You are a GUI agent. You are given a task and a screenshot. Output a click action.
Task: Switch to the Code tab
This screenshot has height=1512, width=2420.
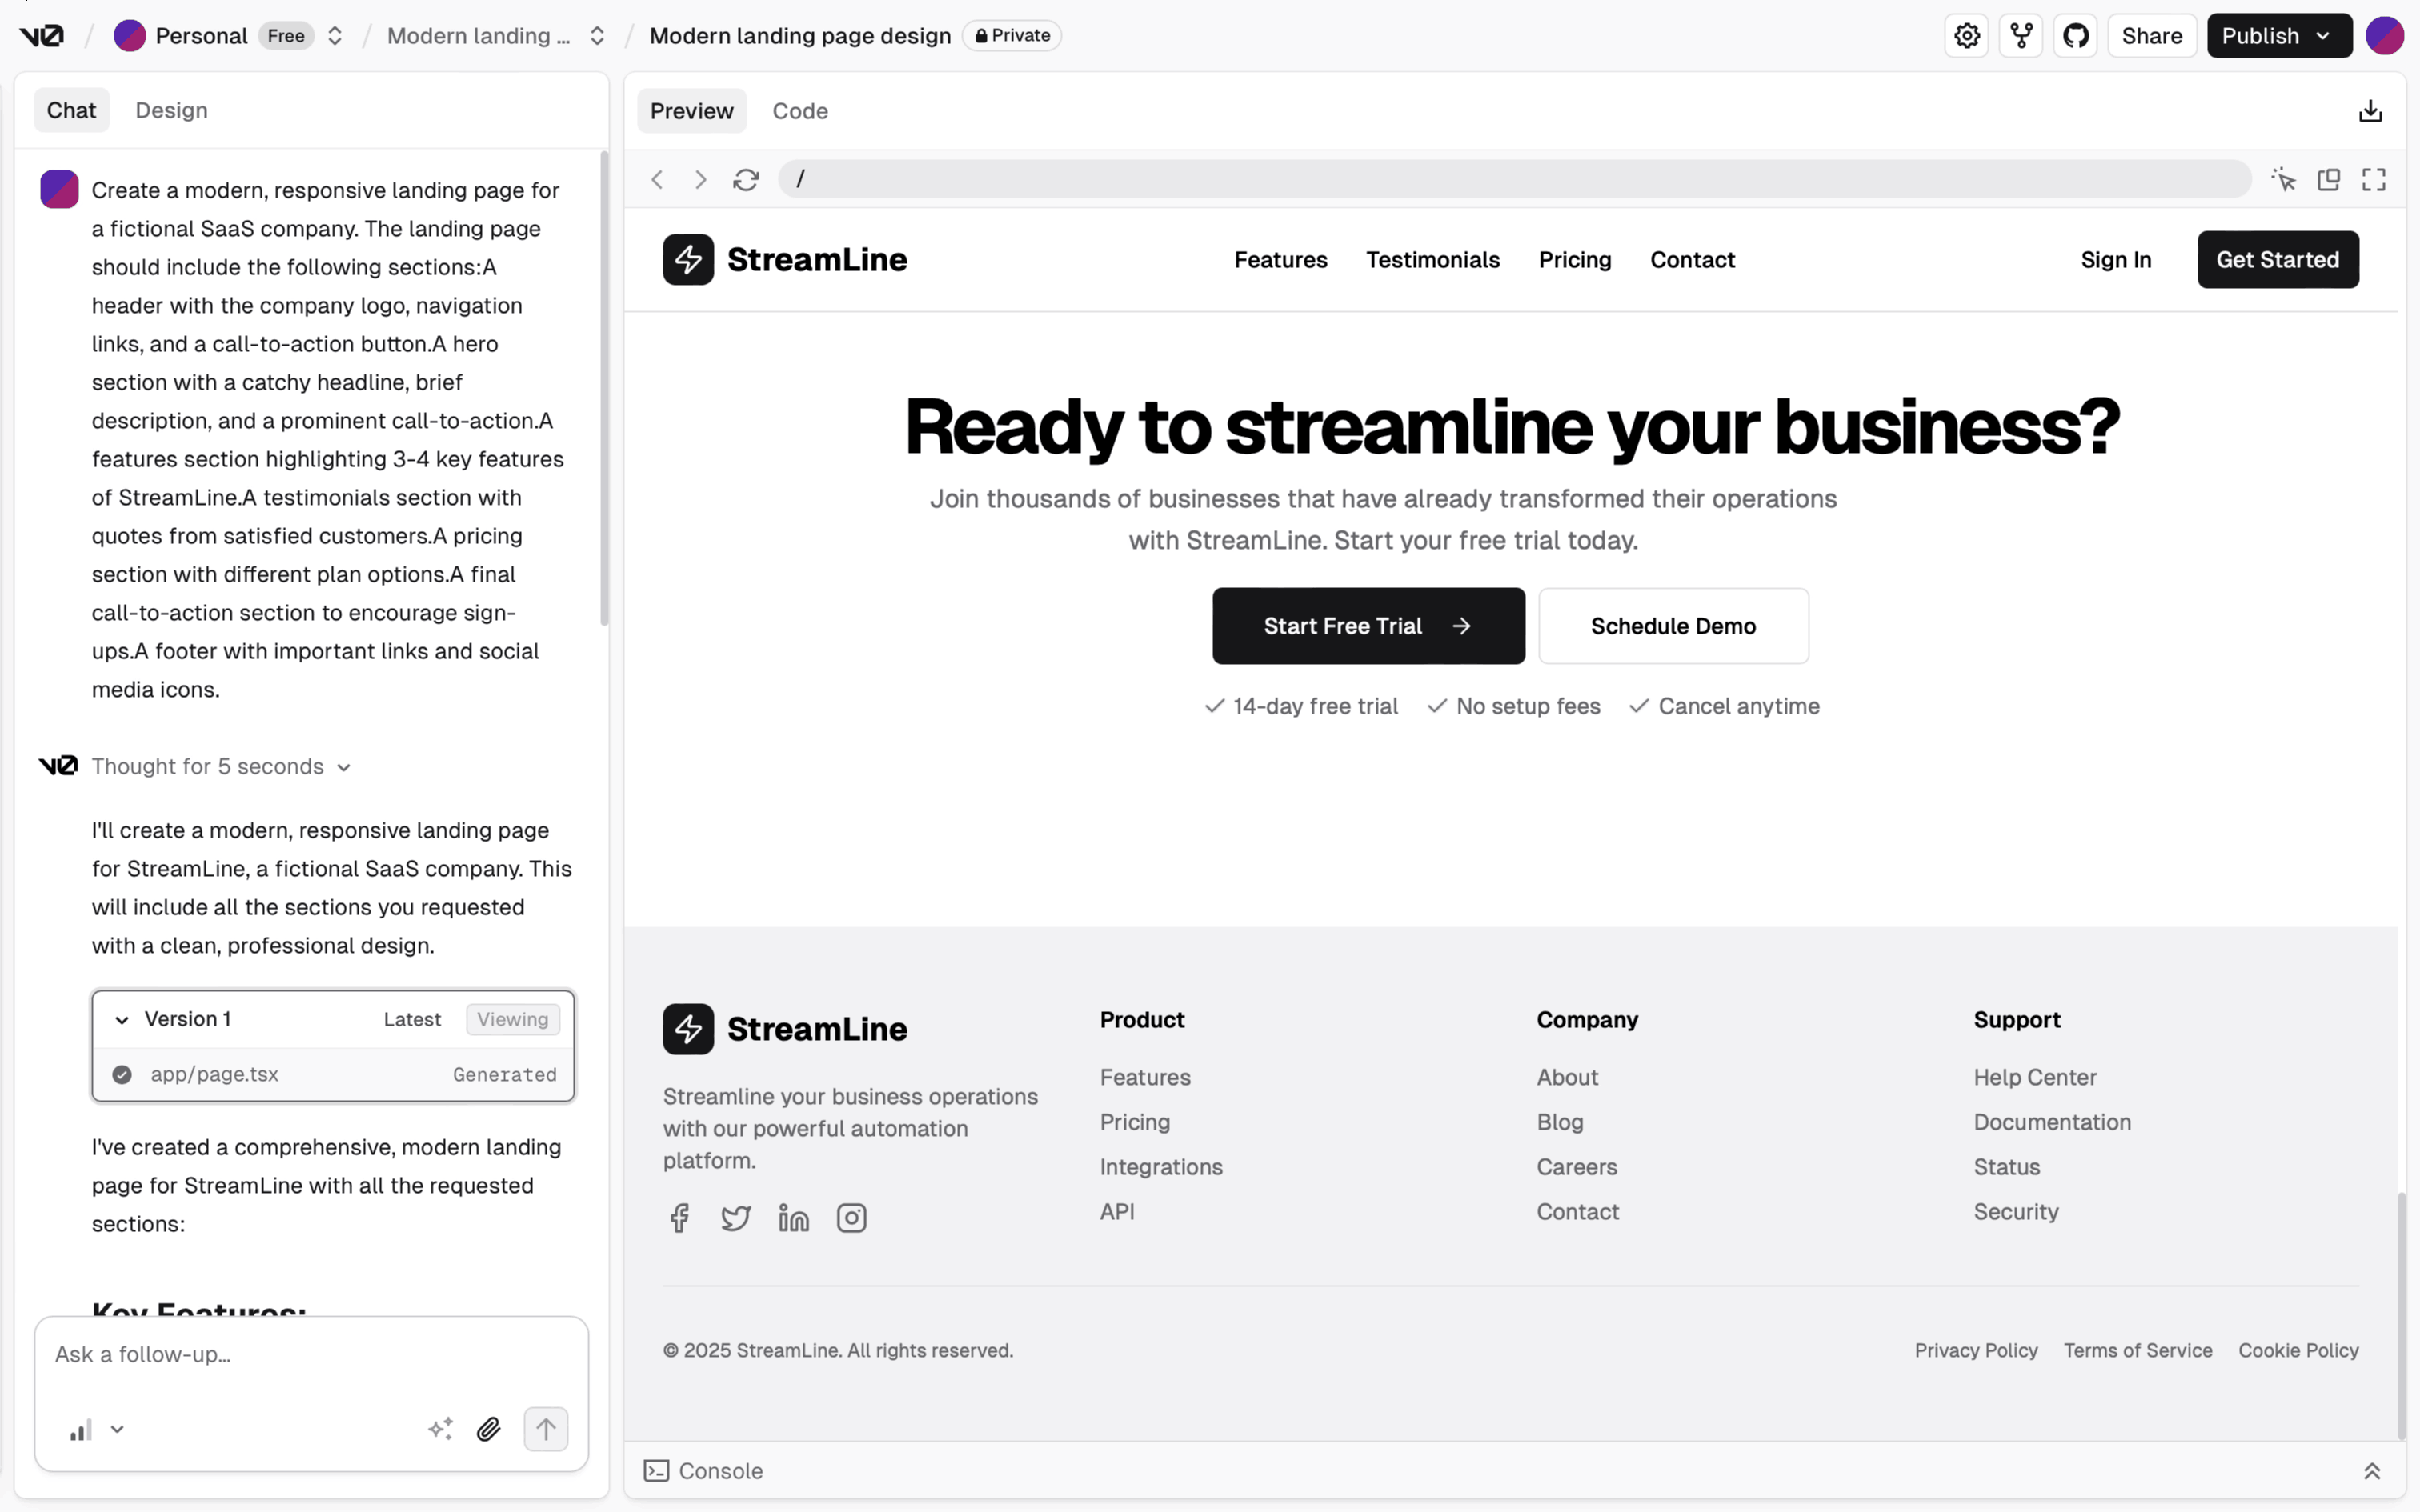coord(799,111)
